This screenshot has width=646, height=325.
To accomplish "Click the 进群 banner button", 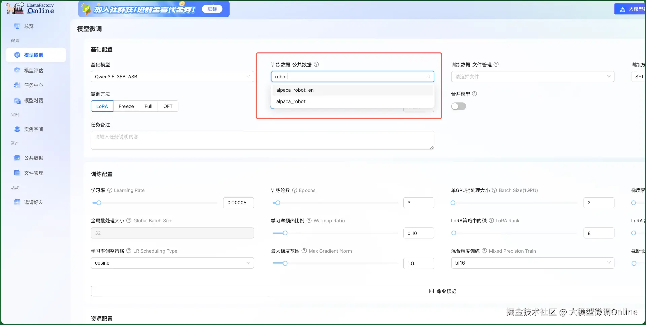I will pyautogui.click(x=212, y=9).
